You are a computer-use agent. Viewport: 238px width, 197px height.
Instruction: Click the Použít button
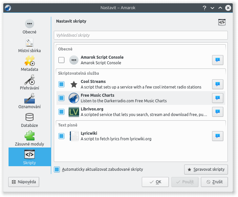click(x=185, y=182)
